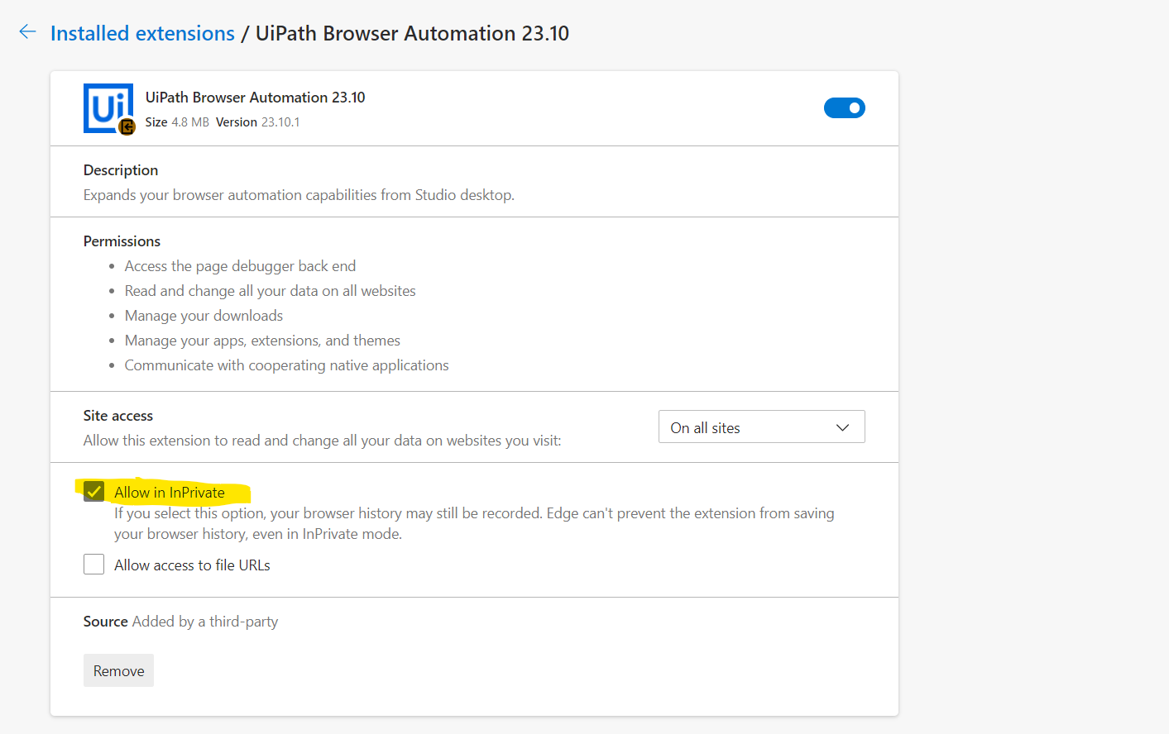Click 'Access the page debugger back end' permission
This screenshot has width=1169, height=734.
pyautogui.click(x=240, y=266)
